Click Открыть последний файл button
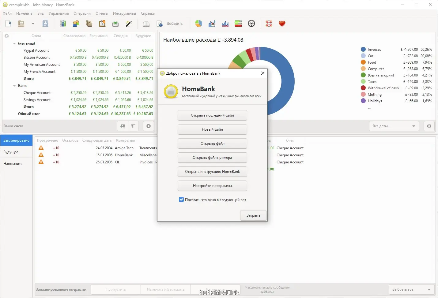 [x=212, y=115]
